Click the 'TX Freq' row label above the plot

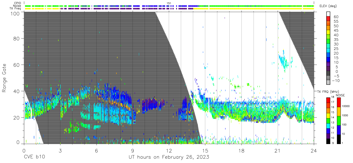pyautogui.click(x=16, y=8)
